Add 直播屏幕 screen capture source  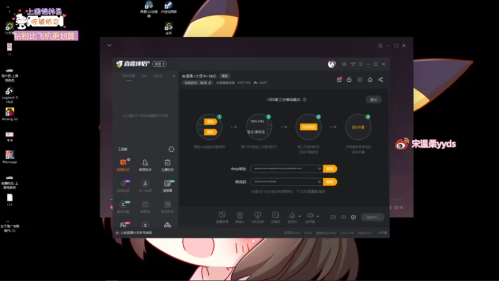click(222, 217)
